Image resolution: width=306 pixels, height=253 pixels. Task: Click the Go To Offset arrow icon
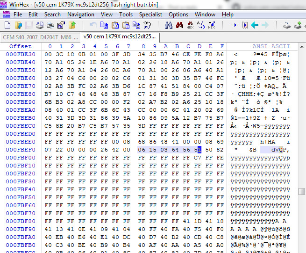click(x=233, y=25)
